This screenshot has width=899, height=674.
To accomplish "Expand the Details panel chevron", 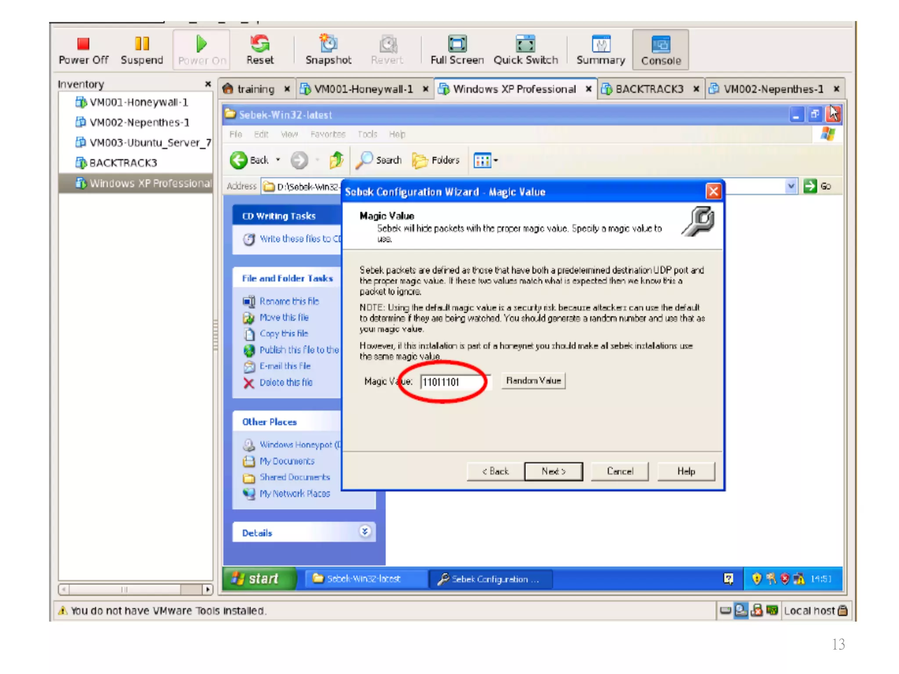I will [x=365, y=532].
